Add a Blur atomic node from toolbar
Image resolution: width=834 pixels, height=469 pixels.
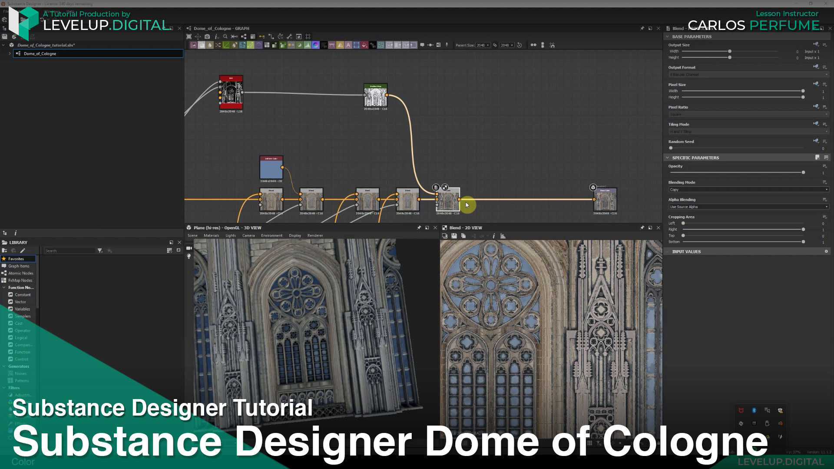point(210,45)
